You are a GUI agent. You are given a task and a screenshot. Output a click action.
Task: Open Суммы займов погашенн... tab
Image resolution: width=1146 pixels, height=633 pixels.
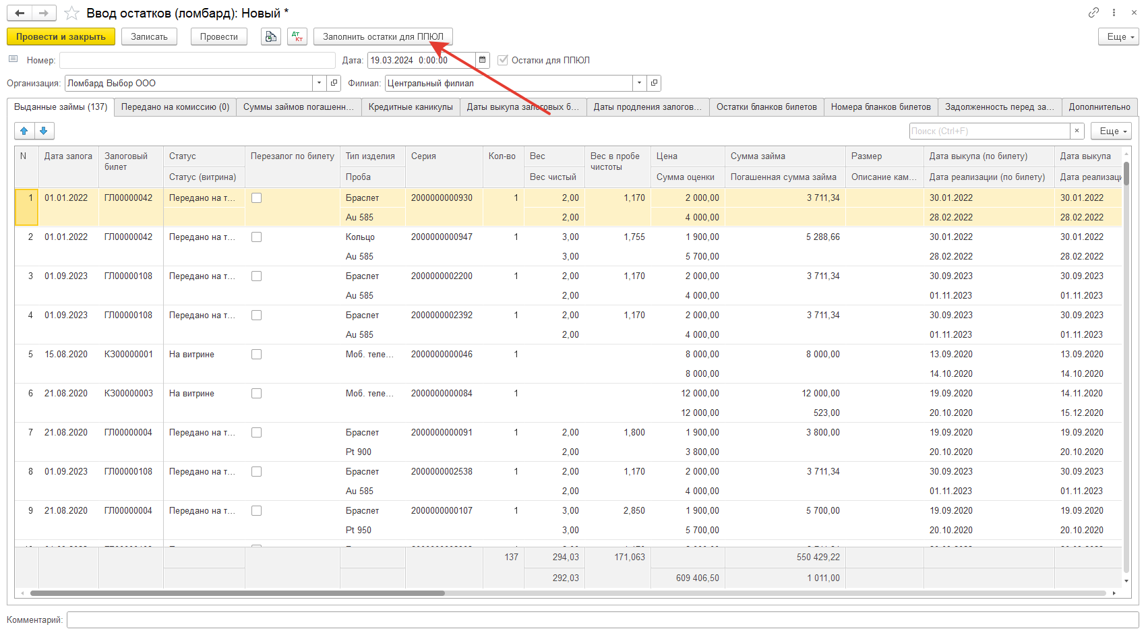coord(299,107)
